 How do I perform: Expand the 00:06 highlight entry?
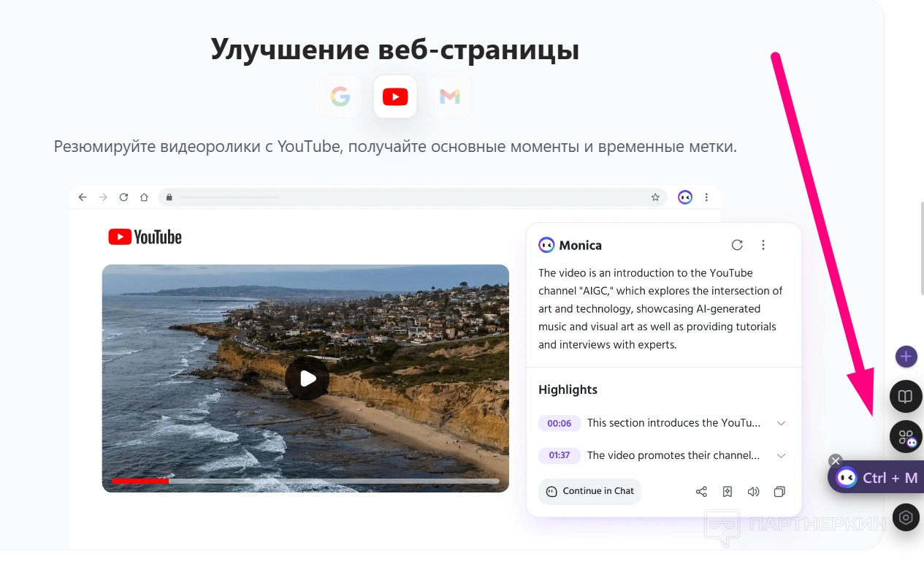[x=781, y=423]
